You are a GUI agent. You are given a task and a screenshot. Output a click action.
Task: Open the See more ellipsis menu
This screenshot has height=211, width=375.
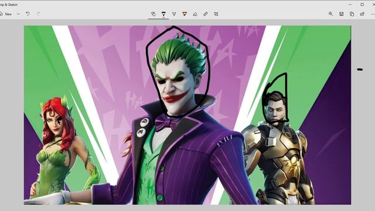[373, 14]
